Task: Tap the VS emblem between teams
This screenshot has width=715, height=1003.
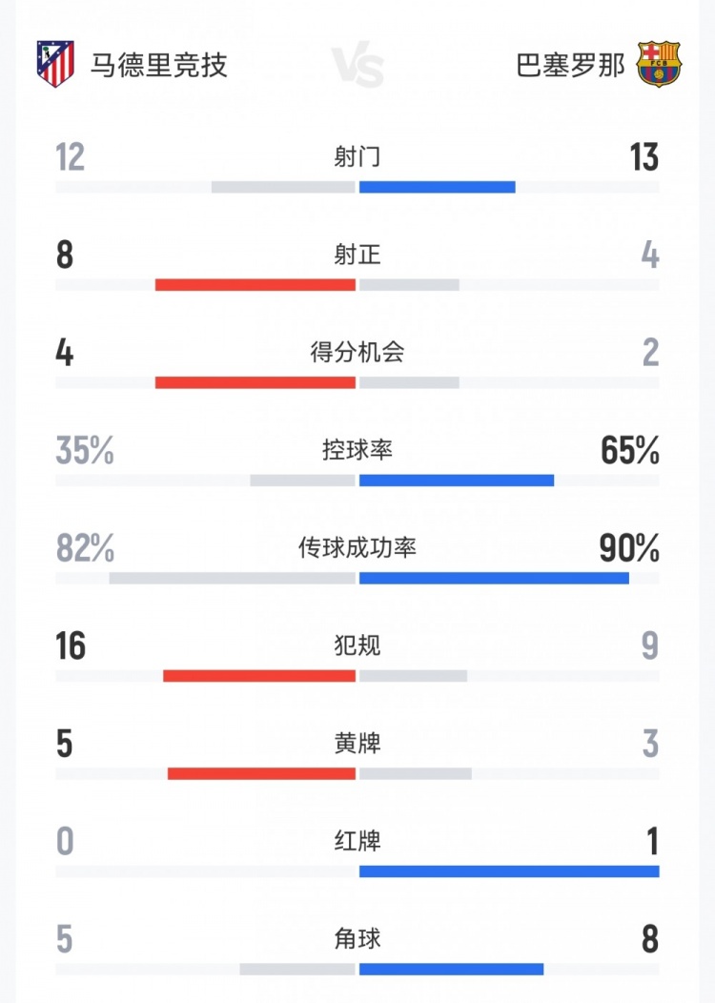Action: coord(358,67)
